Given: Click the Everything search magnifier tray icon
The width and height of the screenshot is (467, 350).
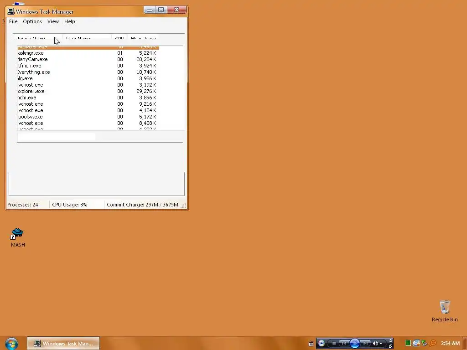Looking at the screenshot, I should [x=433, y=343].
